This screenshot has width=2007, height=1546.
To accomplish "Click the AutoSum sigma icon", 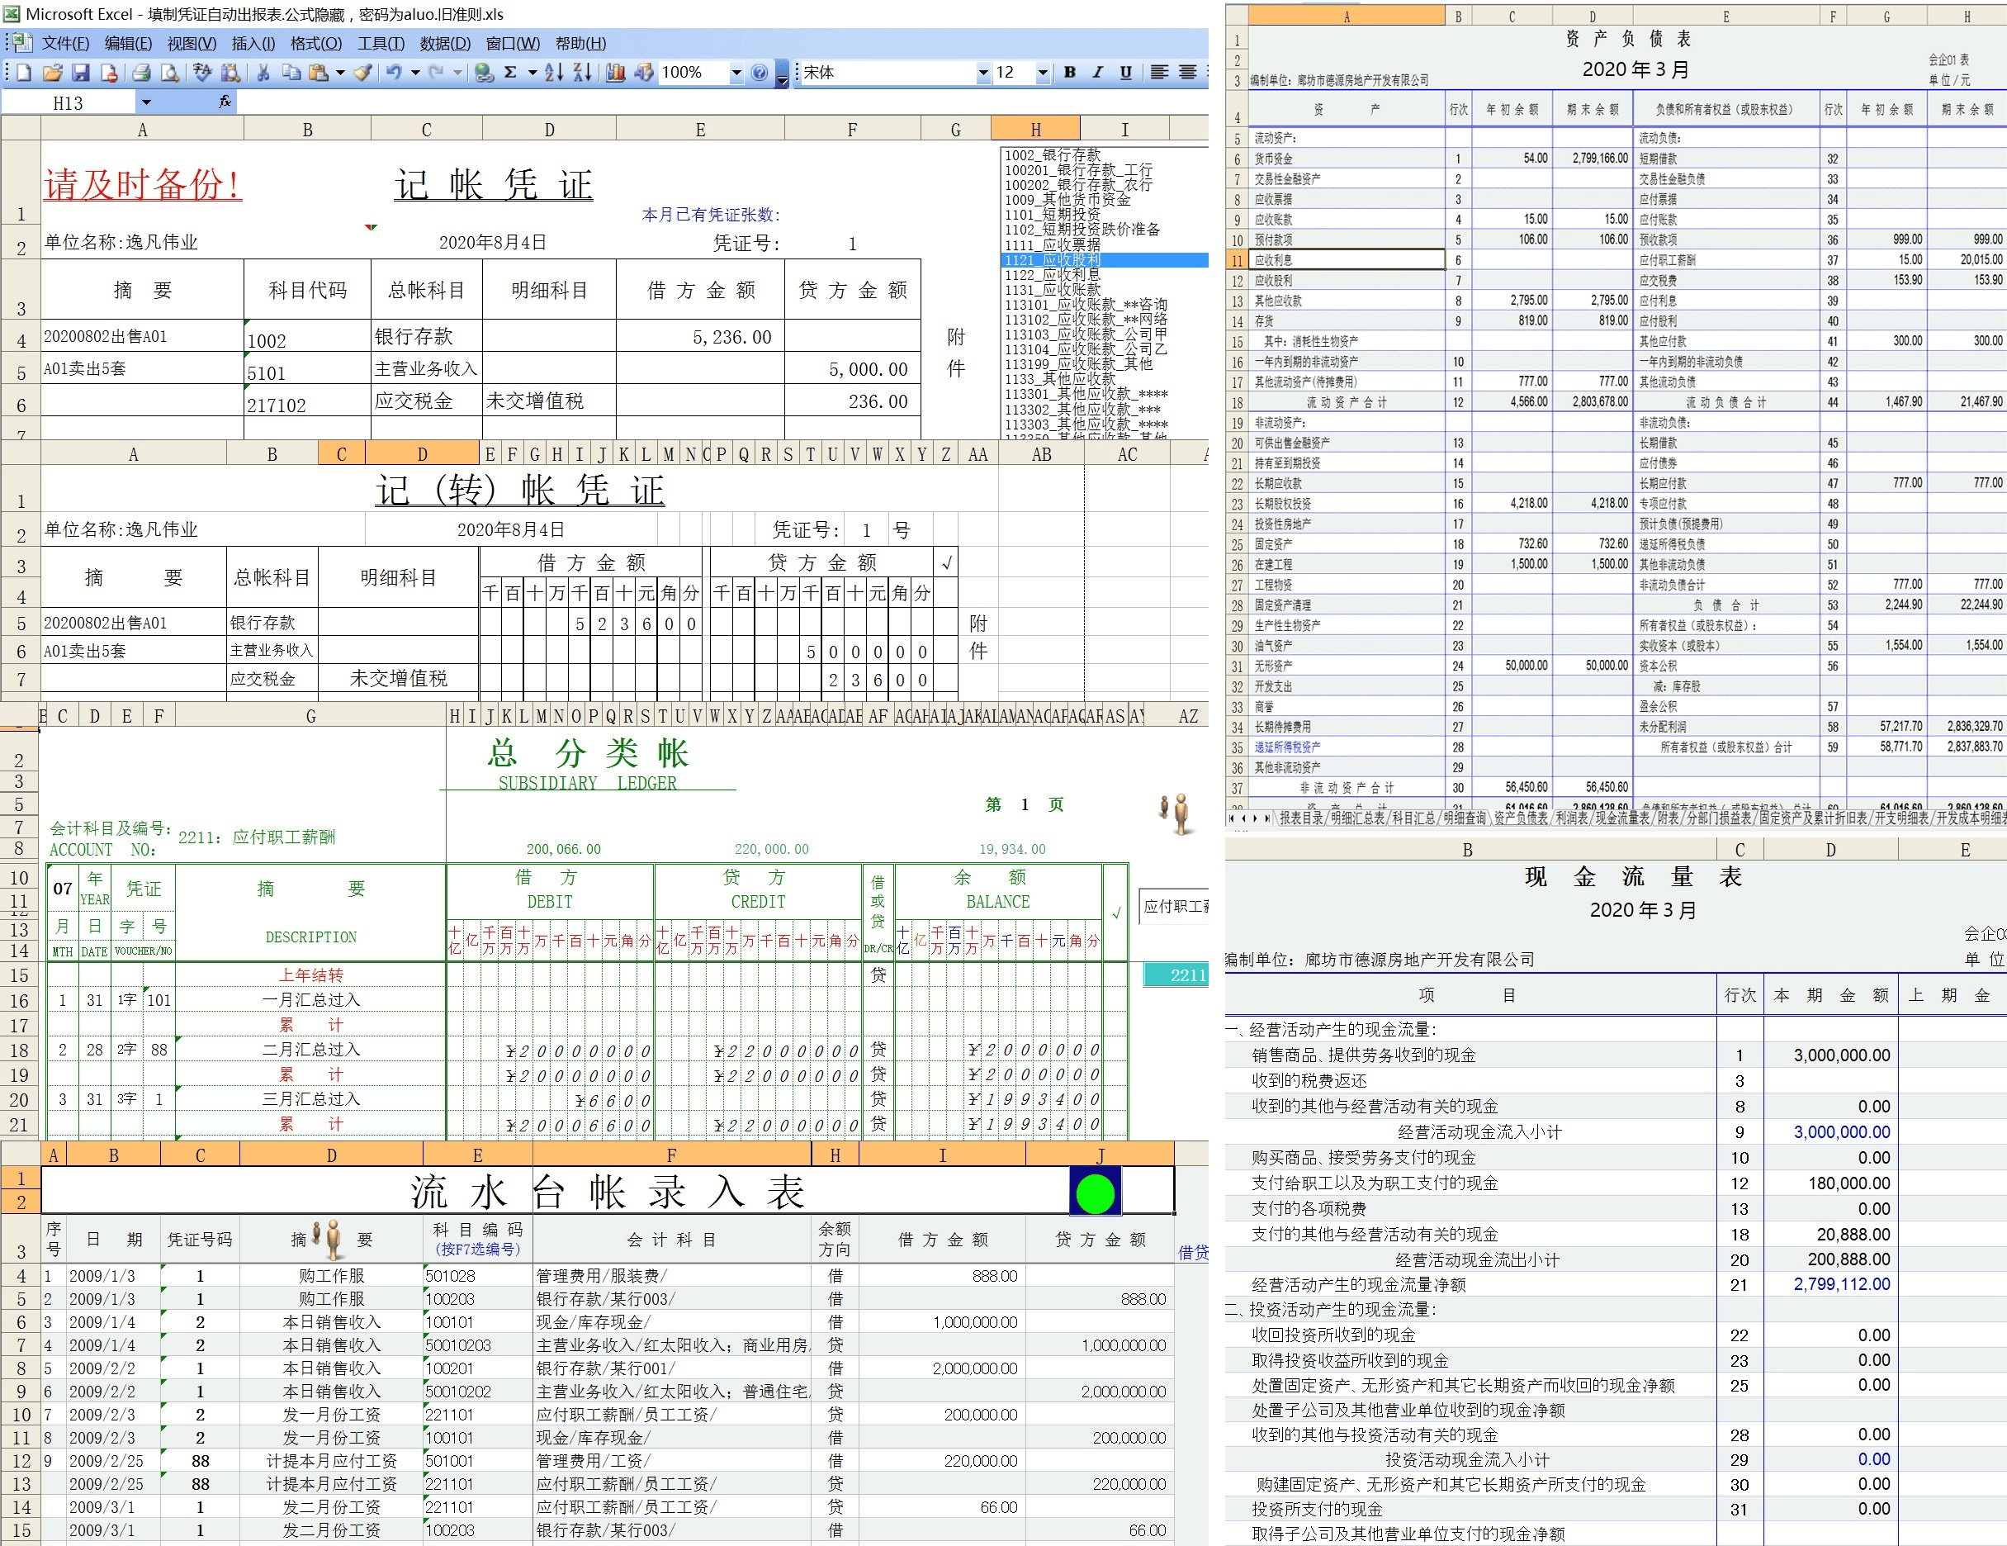I will (x=511, y=73).
